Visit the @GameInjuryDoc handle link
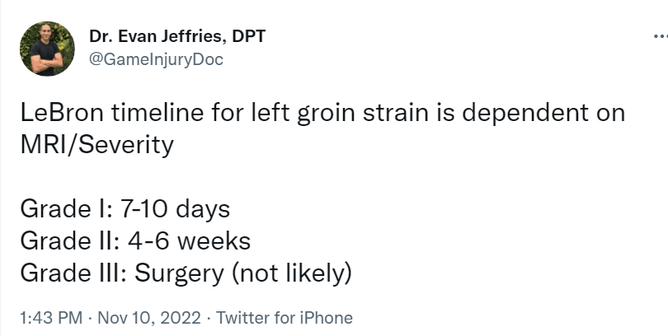Viewport: 668px width, 336px height. pos(156,59)
